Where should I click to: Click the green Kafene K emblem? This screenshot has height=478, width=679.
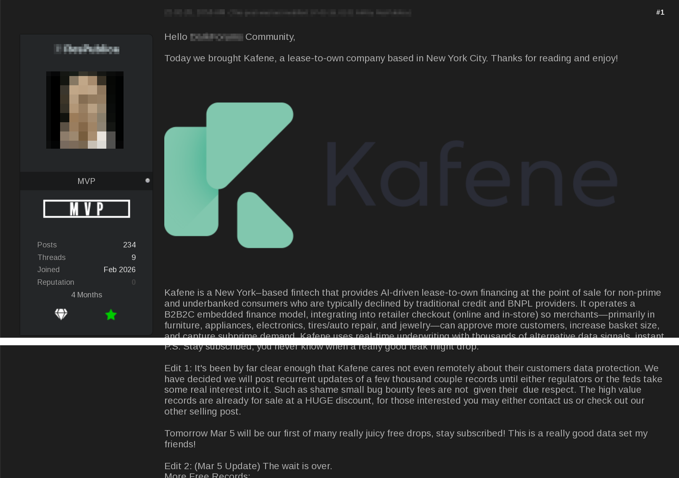[229, 175]
